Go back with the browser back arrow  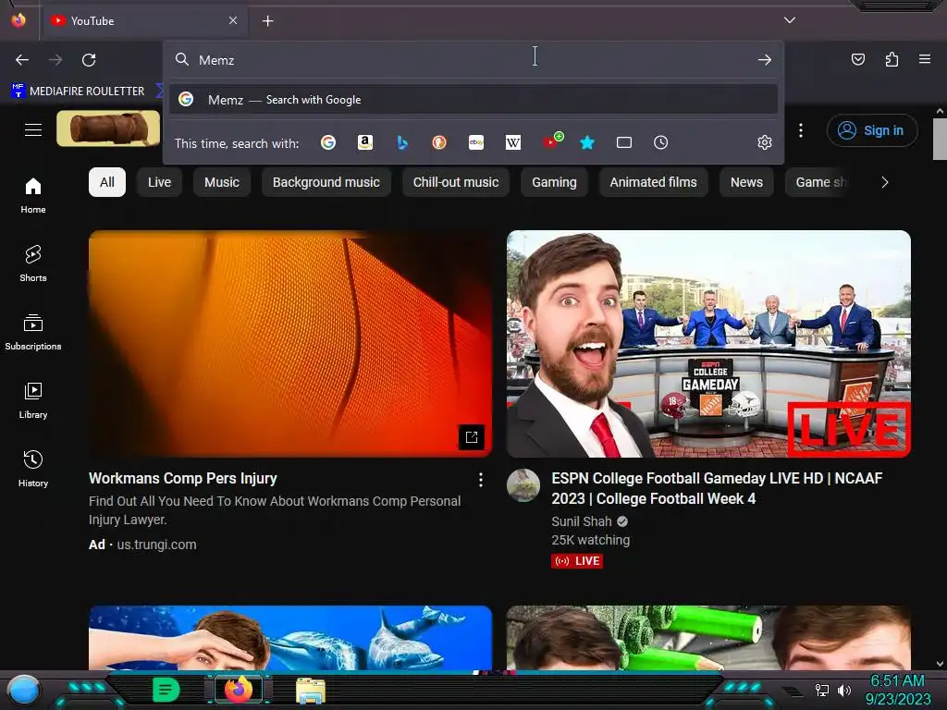[22, 60]
